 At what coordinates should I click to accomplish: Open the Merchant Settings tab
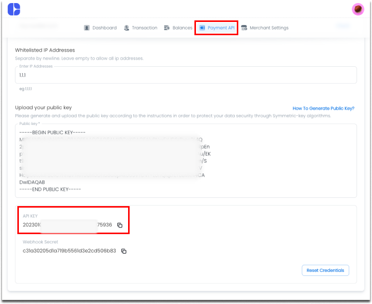click(265, 28)
